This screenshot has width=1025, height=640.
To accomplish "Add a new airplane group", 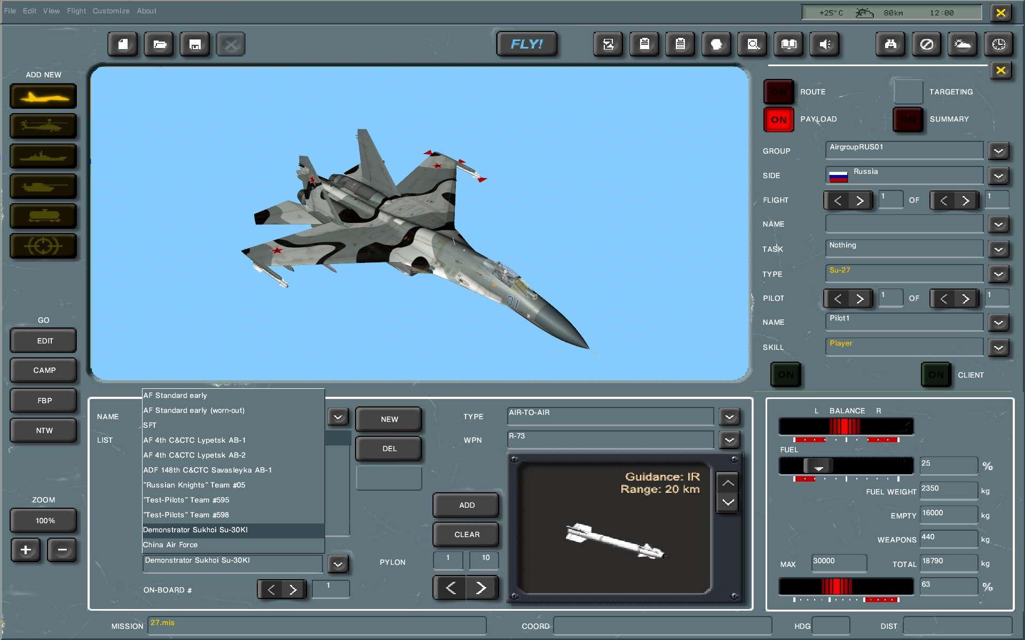I will pyautogui.click(x=43, y=96).
